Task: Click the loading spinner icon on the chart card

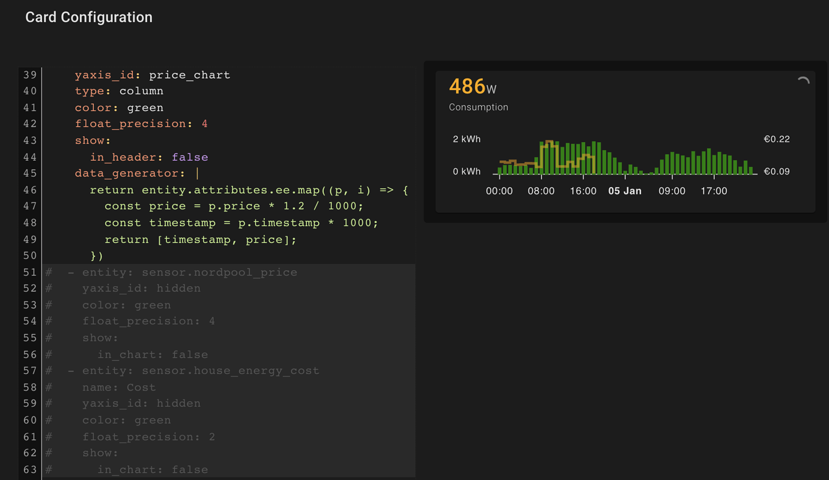Action: 803,79
